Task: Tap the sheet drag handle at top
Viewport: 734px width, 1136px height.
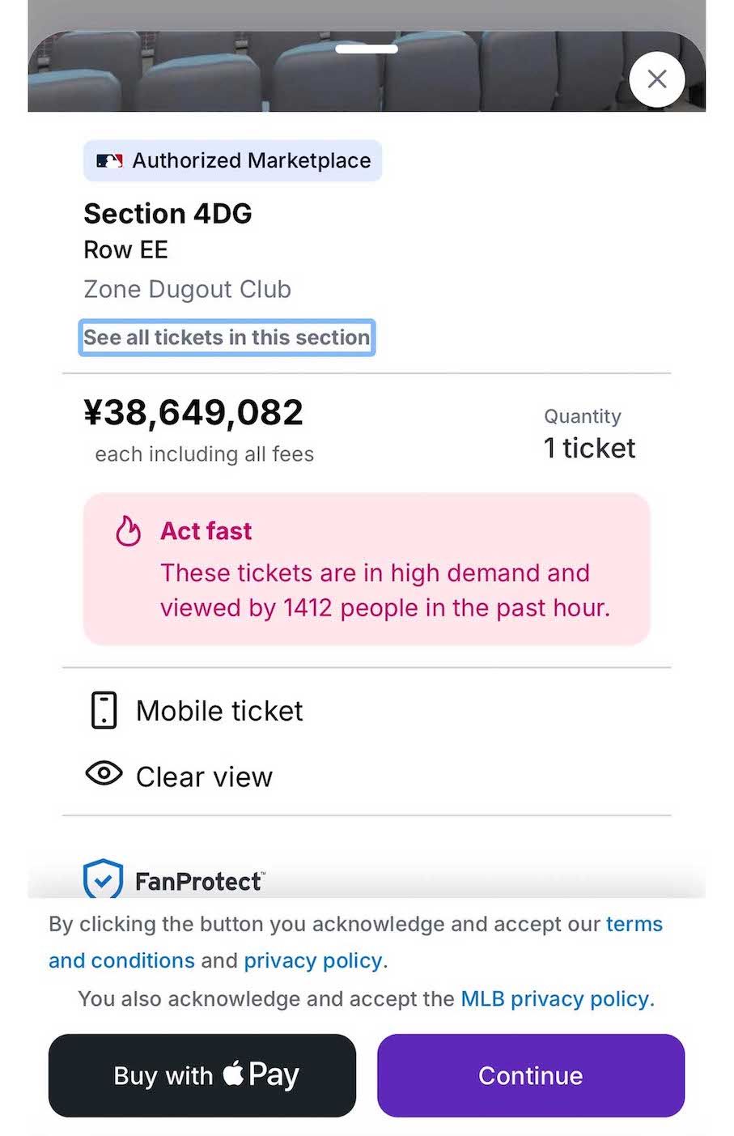Action: click(367, 49)
